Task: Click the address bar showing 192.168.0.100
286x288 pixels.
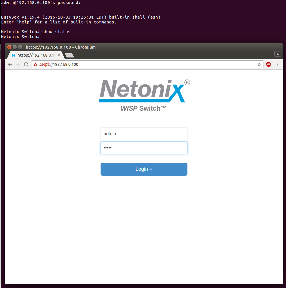Action: click(143, 64)
